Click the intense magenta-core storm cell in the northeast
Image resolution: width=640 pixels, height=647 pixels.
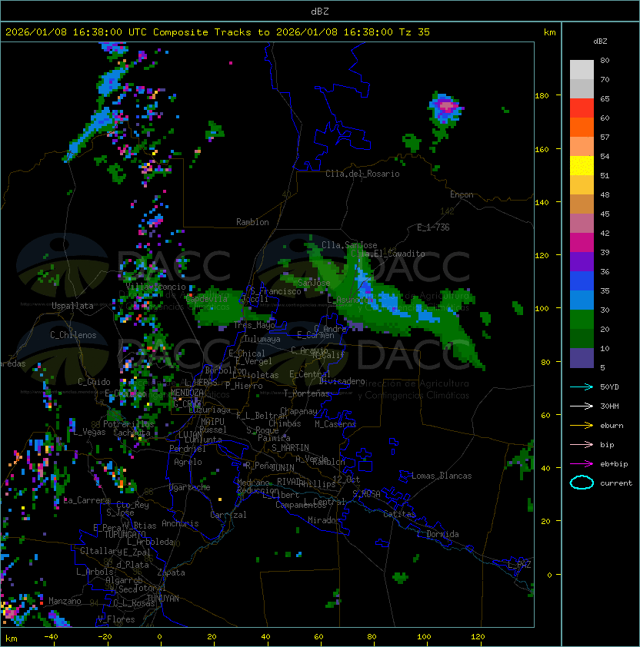(446, 107)
